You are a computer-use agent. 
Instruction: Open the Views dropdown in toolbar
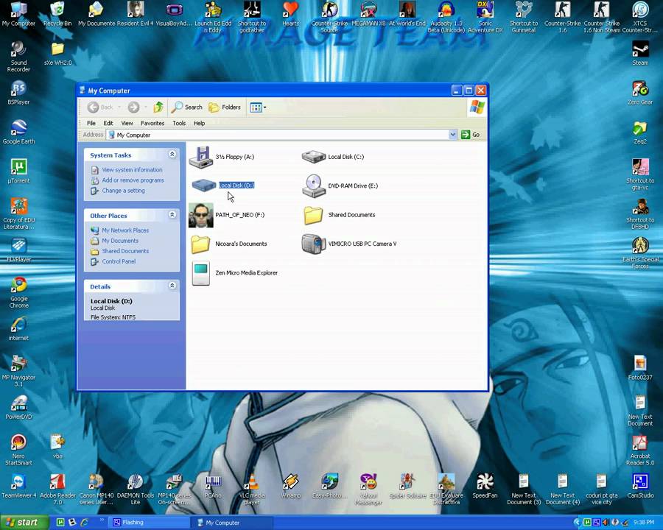tap(258, 107)
